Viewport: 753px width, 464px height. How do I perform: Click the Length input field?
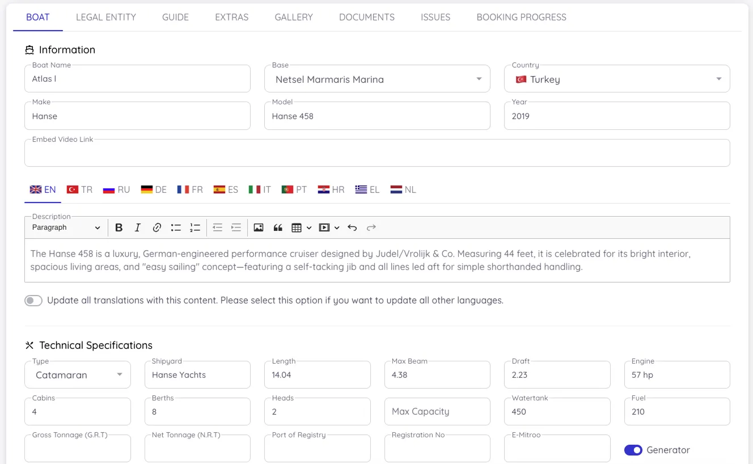click(x=318, y=375)
